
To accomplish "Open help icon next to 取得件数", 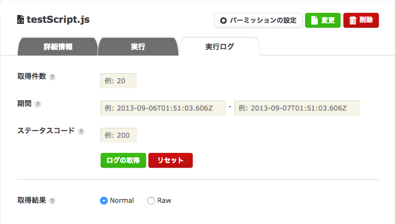I will [x=52, y=77].
